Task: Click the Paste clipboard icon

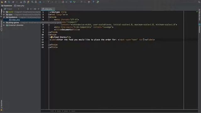Action: [28, 2]
